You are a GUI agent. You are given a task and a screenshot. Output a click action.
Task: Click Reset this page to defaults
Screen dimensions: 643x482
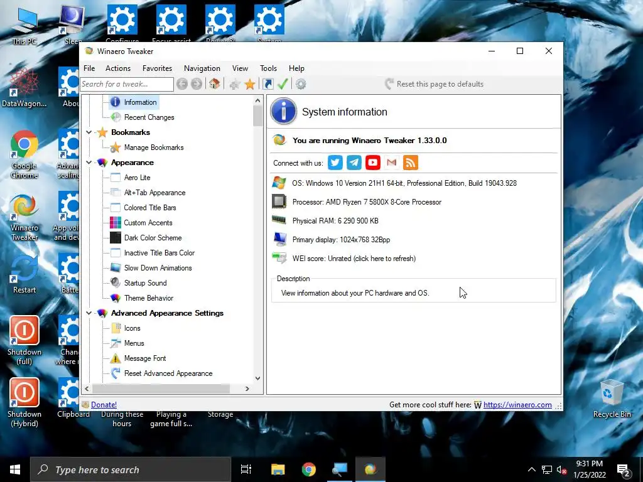435,84
